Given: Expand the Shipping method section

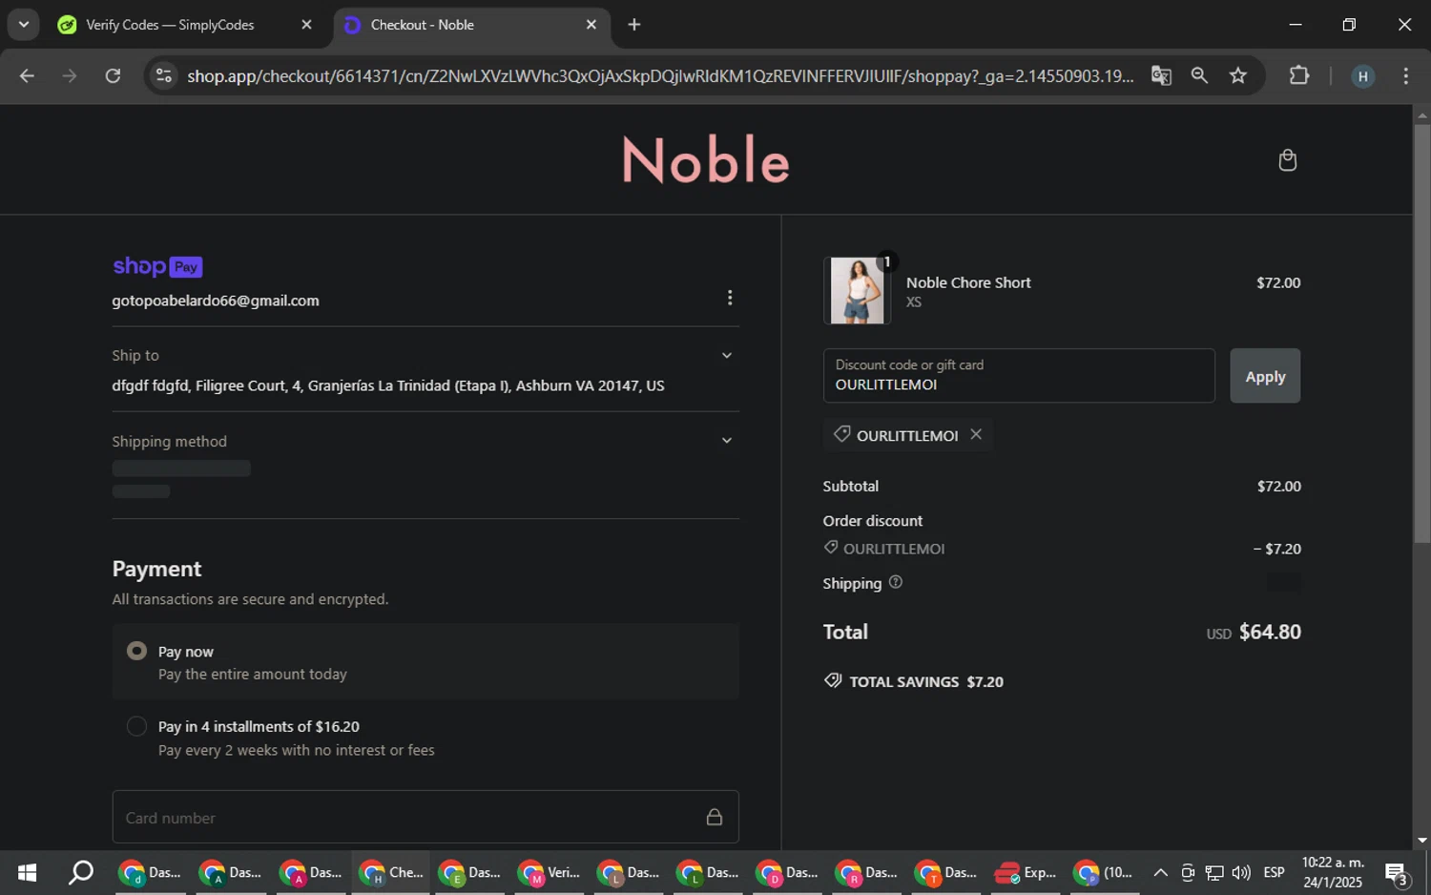Looking at the screenshot, I should pos(727,441).
